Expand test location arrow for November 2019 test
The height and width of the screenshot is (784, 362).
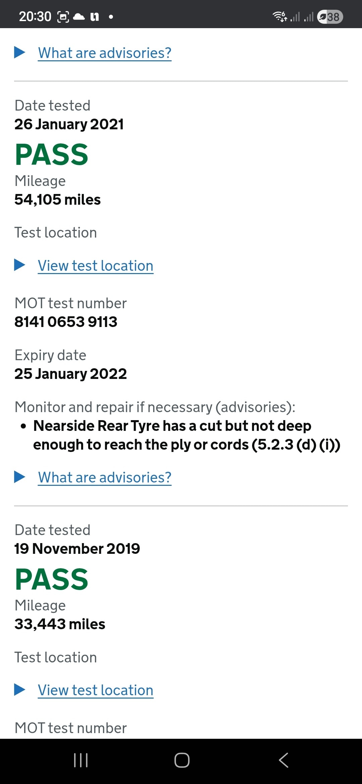click(x=20, y=690)
